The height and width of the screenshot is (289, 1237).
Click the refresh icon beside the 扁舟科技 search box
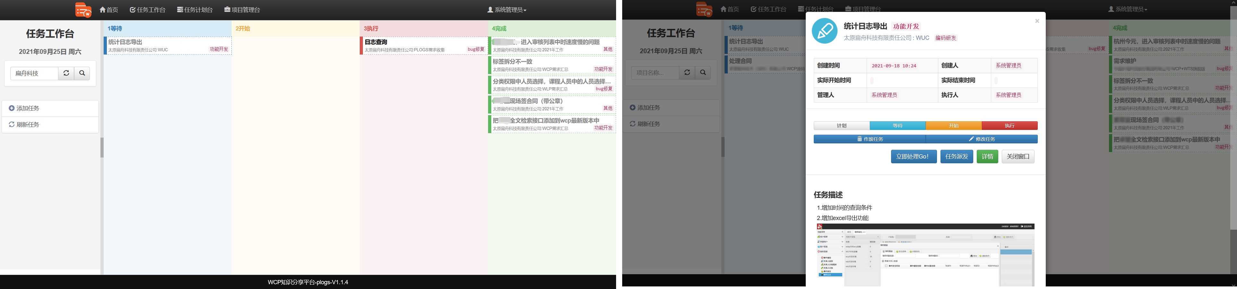point(66,73)
